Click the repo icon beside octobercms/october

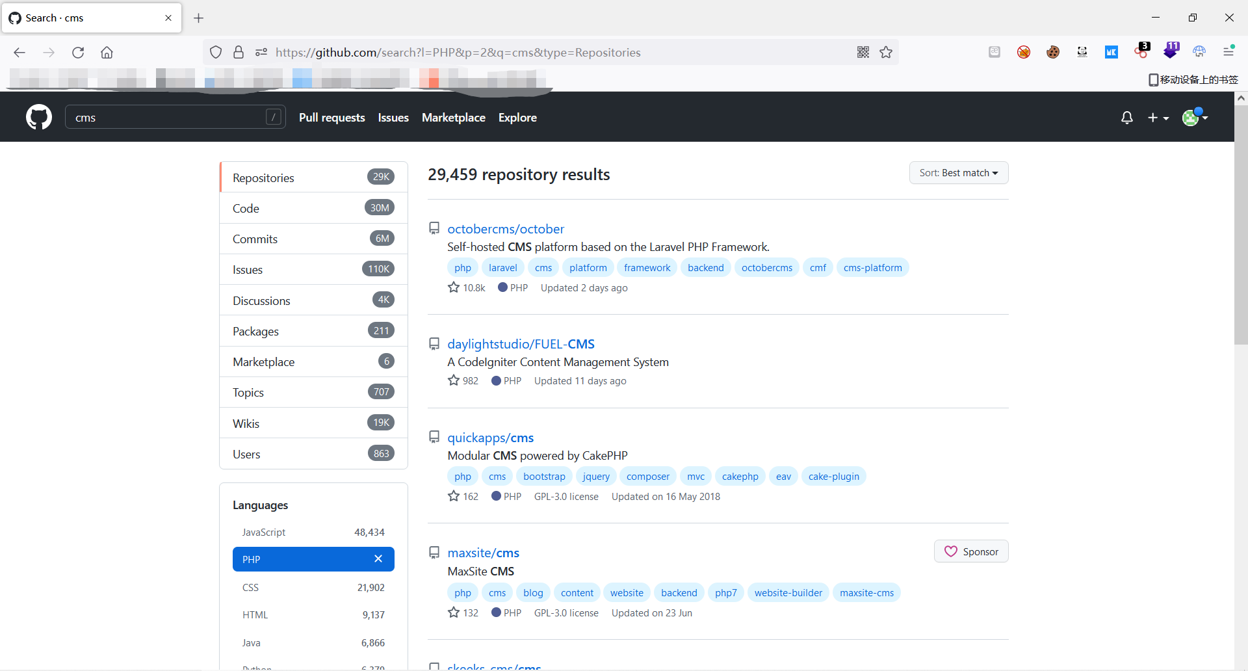(x=434, y=228)
